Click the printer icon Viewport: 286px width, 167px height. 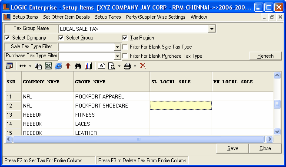pos(127,66)
